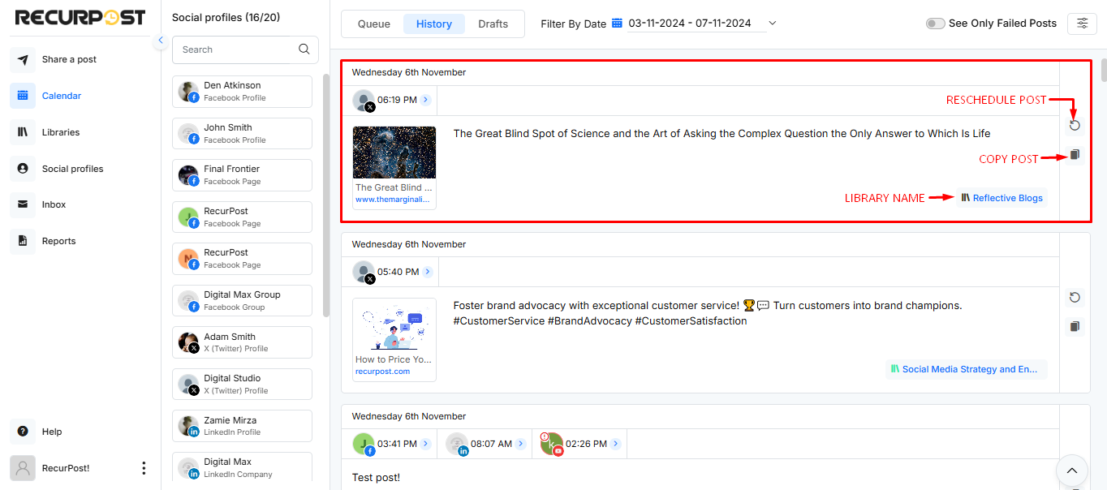Select John Smith Facebook Profile

(242, 133)
